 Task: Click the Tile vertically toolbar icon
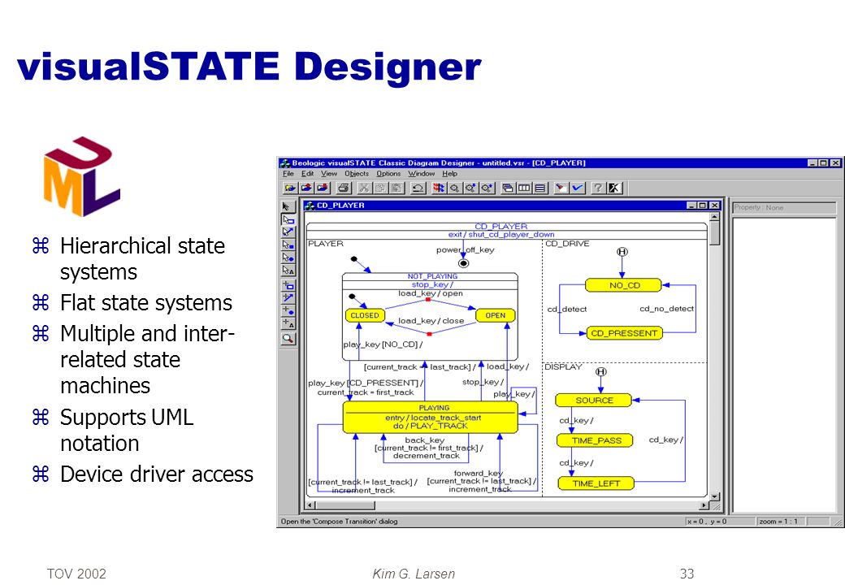click(x=524, y=188)
